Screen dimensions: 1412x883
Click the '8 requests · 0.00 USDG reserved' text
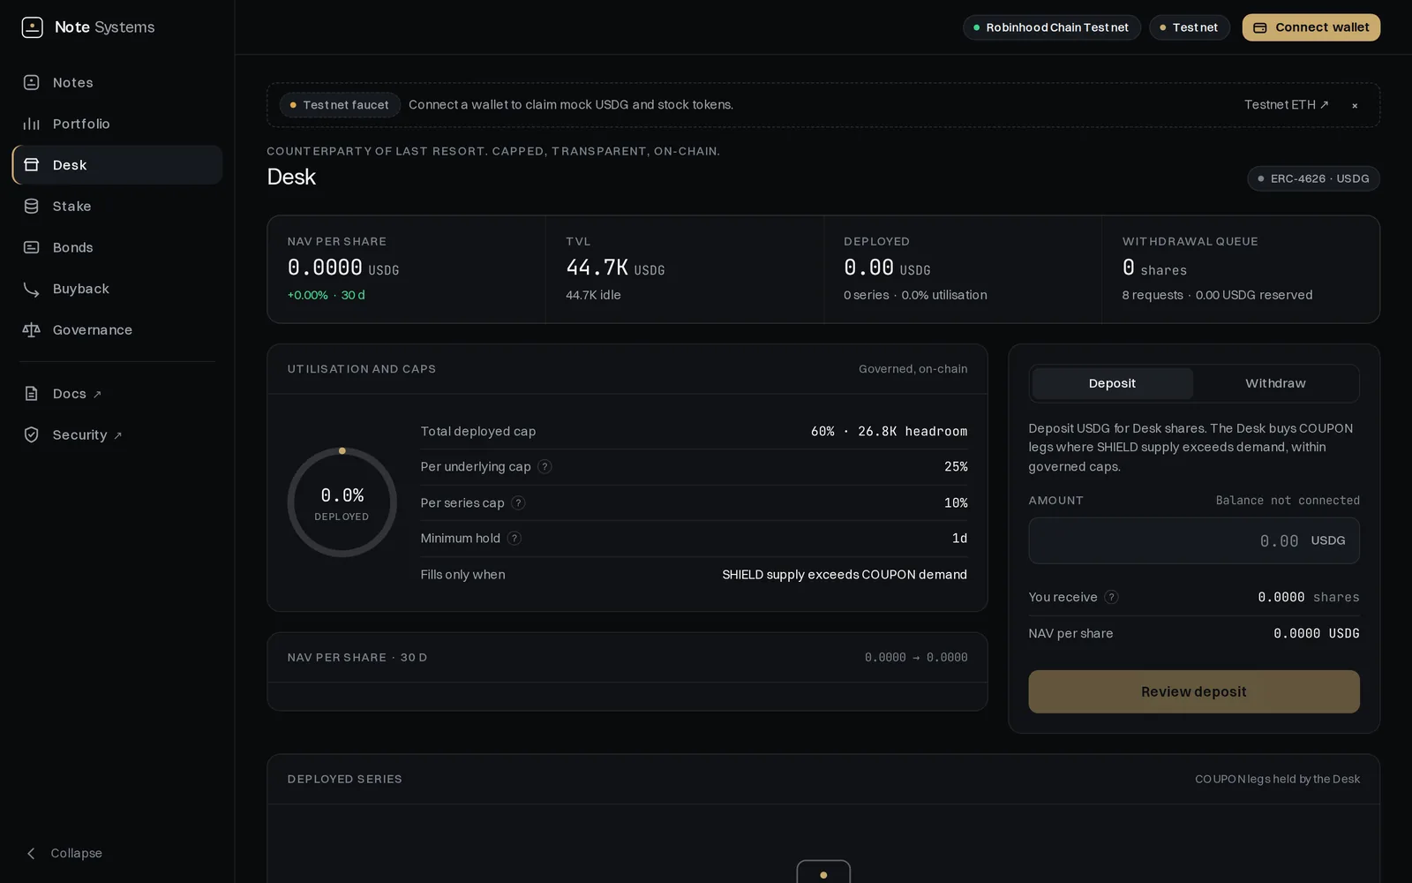(x=1217, y=295)
